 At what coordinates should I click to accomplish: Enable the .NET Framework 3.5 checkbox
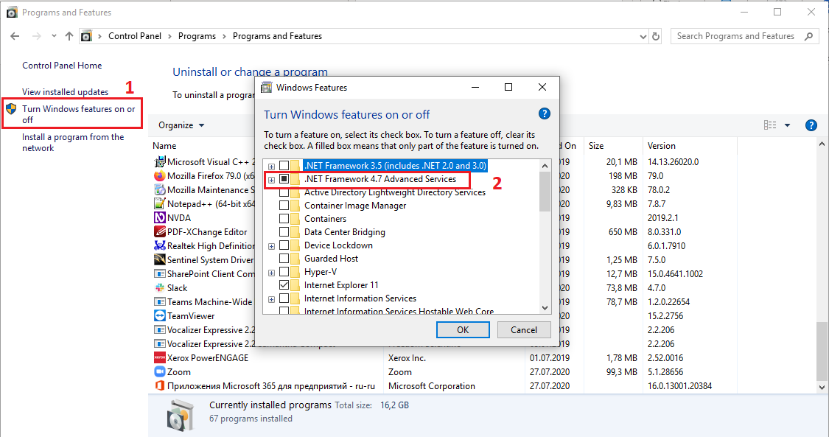284,165
